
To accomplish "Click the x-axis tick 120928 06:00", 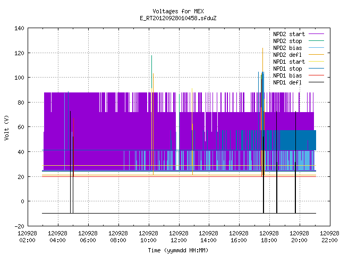I will pos(88,237).
